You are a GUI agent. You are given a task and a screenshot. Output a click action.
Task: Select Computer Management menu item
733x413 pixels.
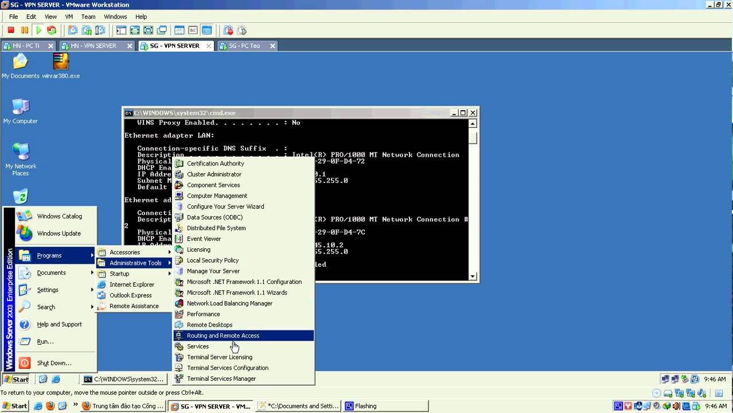point(244,196)
